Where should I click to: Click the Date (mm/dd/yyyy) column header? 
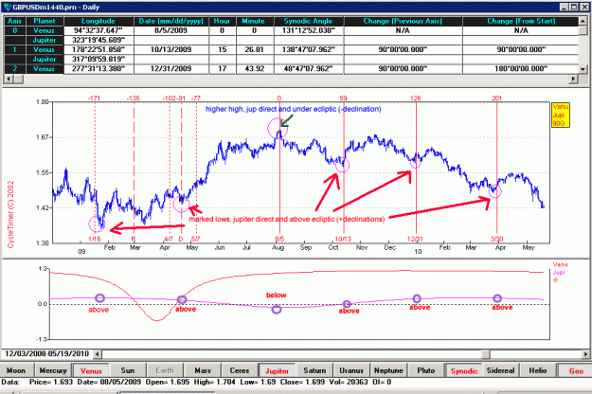(x=171, y=21)
